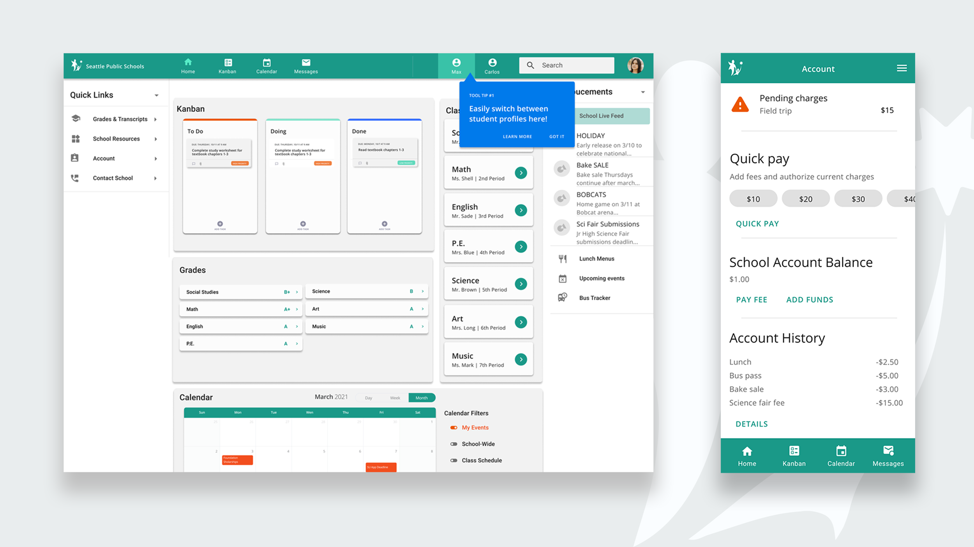Expand Grades & Transcripts submenu arrow

coord(155,119)
